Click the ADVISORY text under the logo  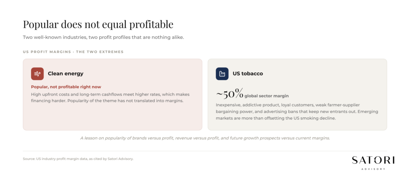(x=373, y=169)
